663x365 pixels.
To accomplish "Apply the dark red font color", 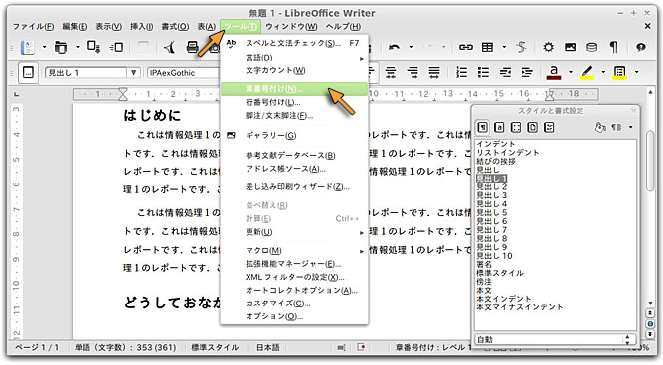I will coord(554,73).
